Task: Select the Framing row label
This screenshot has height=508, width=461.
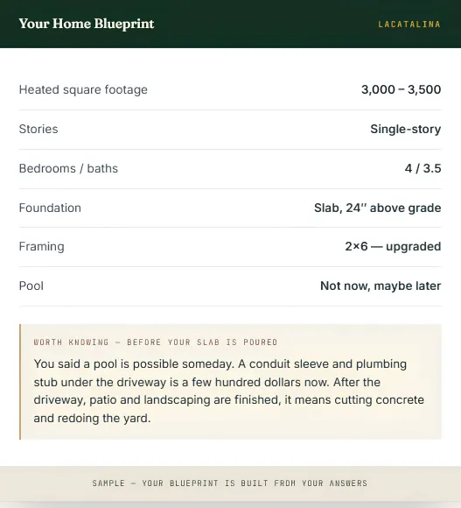Action: pos(41,247)
